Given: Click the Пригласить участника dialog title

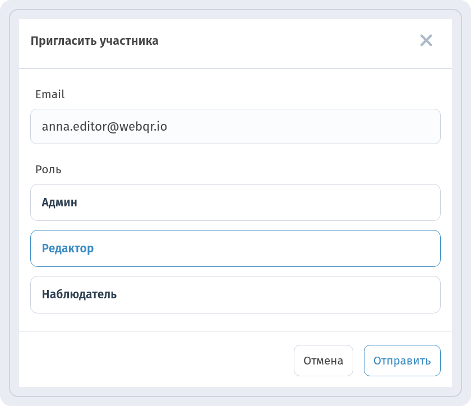Looking at the screenshot, I should click(94, 41).
